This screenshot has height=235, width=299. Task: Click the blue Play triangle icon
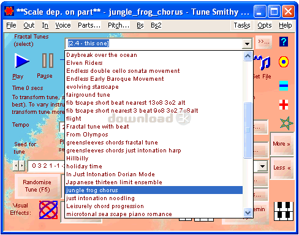pos(22,61)
